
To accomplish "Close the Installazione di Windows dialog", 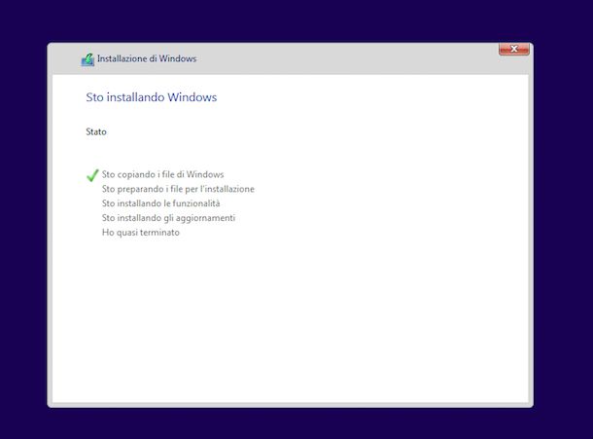I will click(514, 49).
